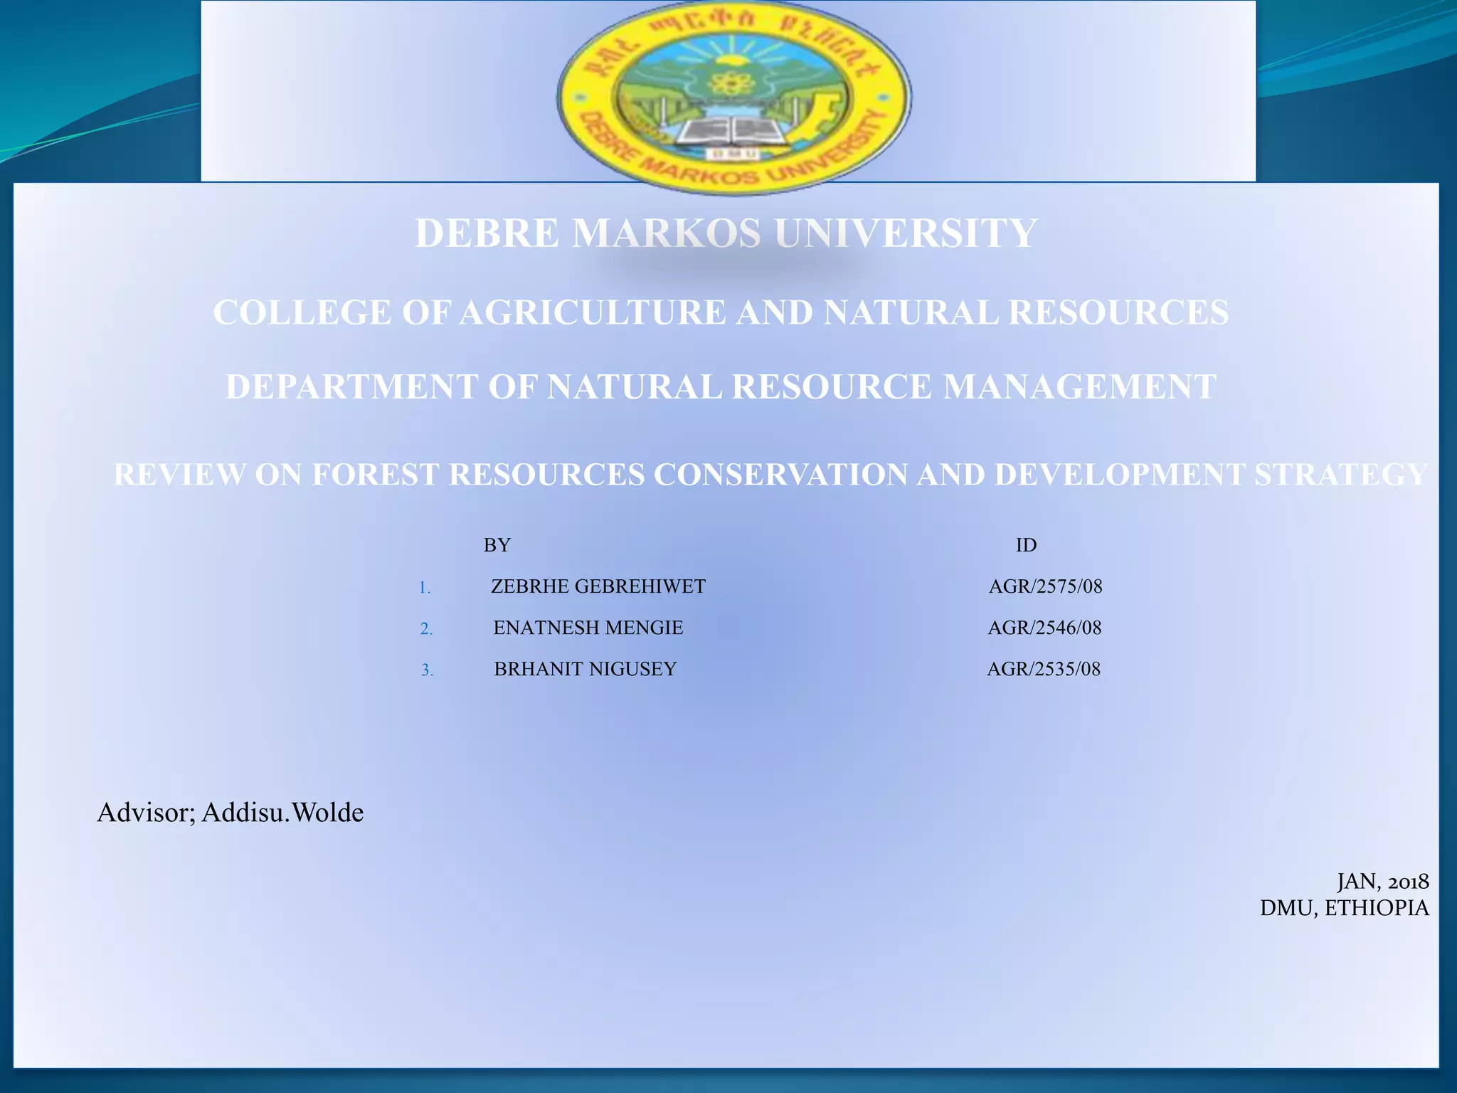Click the DEBRE MARKOS UNIVERSITY title
The image size is (1457, 1093).
726,233
